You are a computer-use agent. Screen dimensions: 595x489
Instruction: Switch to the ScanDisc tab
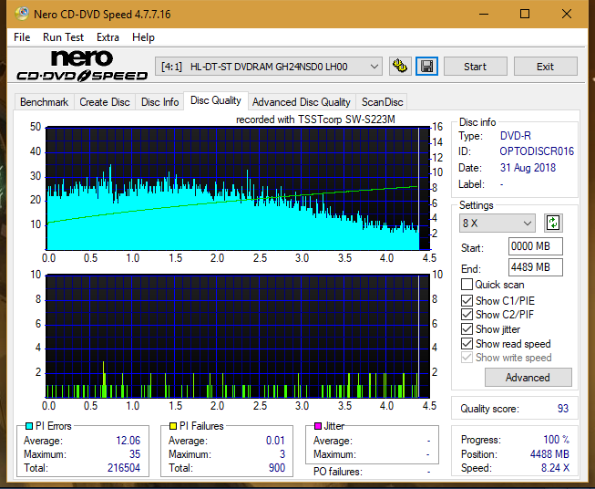[x=382, y=102]
